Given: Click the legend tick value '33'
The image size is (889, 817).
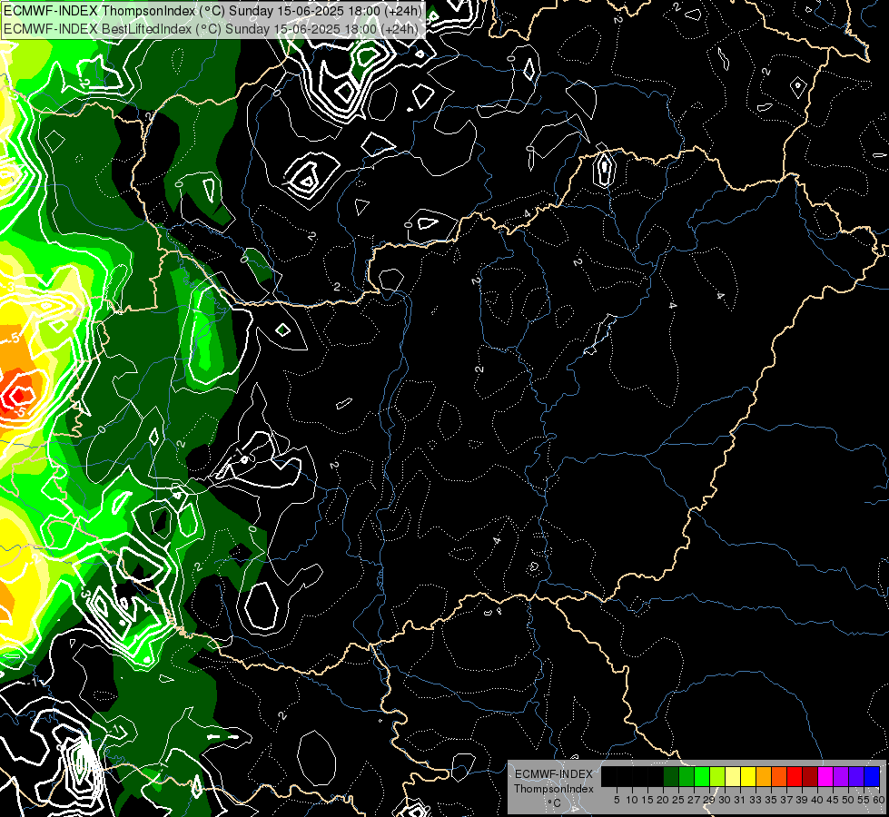Looking at the screenshot, I should 756,800.
